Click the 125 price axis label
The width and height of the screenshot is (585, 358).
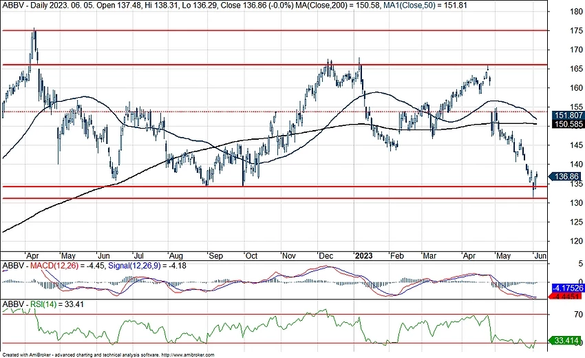[x=576, y=222]
